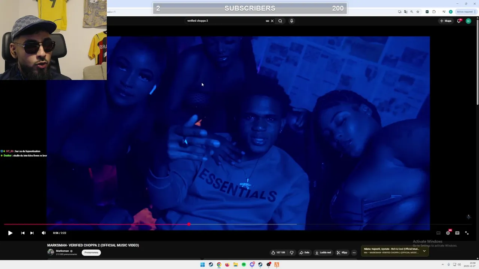This screenshot has width=479, height=269.
Task: Jump to the previous video
Action: [x=22, y=233]
